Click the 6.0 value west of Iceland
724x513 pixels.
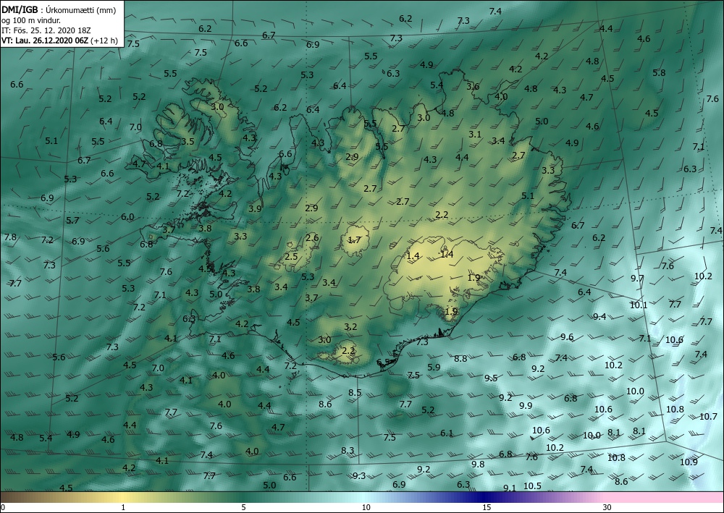coord(127,217)
